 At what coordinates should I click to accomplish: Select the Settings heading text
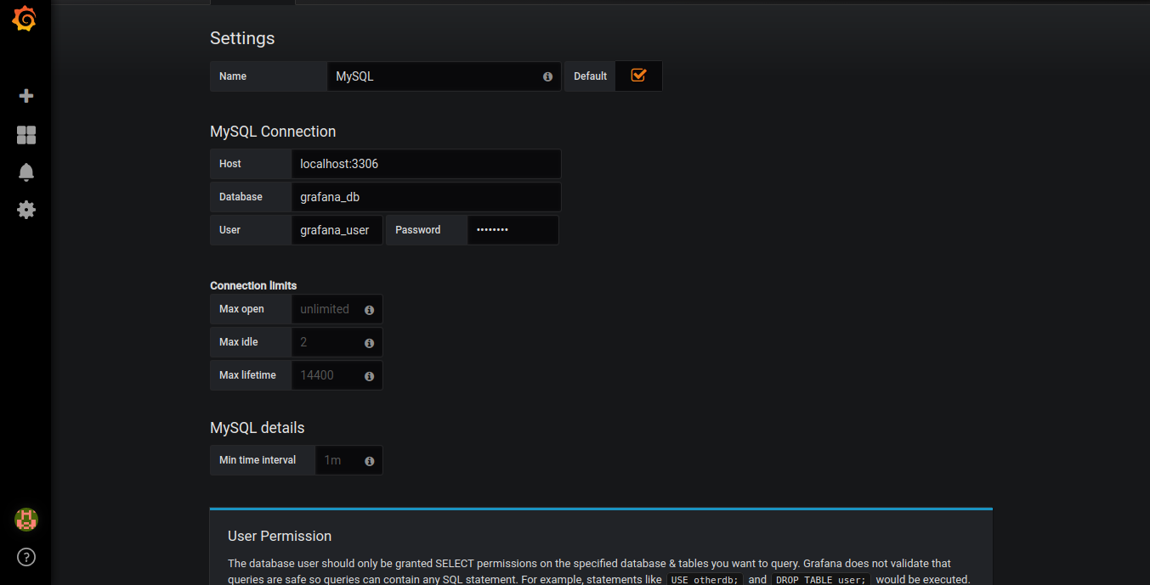click(x=242, y=38)
